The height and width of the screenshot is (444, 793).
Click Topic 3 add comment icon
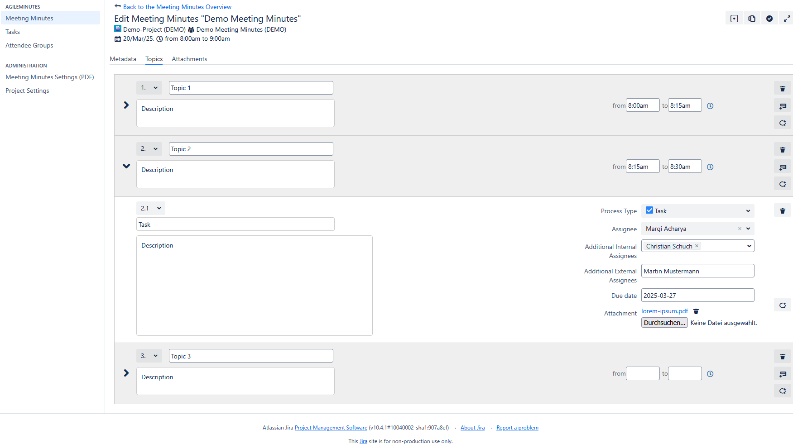(x=783, y=374)
